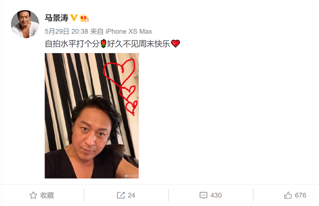Click the red heart emoji after 周末快乐
Image resolution: width=319 pixels, height=206 pixels.
click(175, 43)
